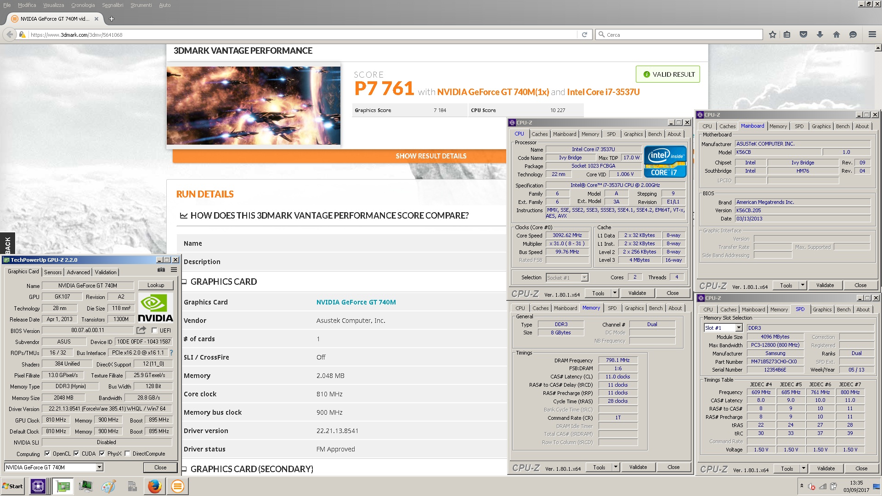
Task: Open GPU selector dropdown in GPU-Z
Action: pos(99,467)
